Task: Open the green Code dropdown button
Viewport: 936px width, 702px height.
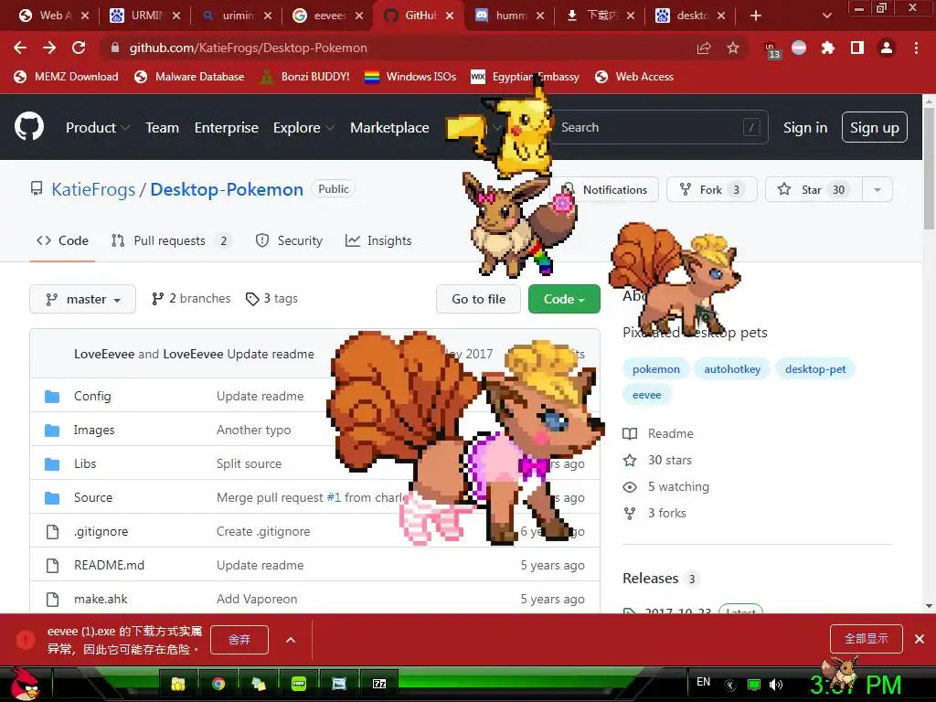Action: [x=564, y=299]
